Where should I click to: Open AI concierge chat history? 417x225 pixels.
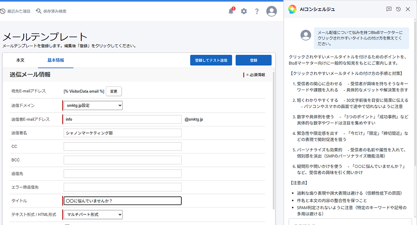pos(399,9)
